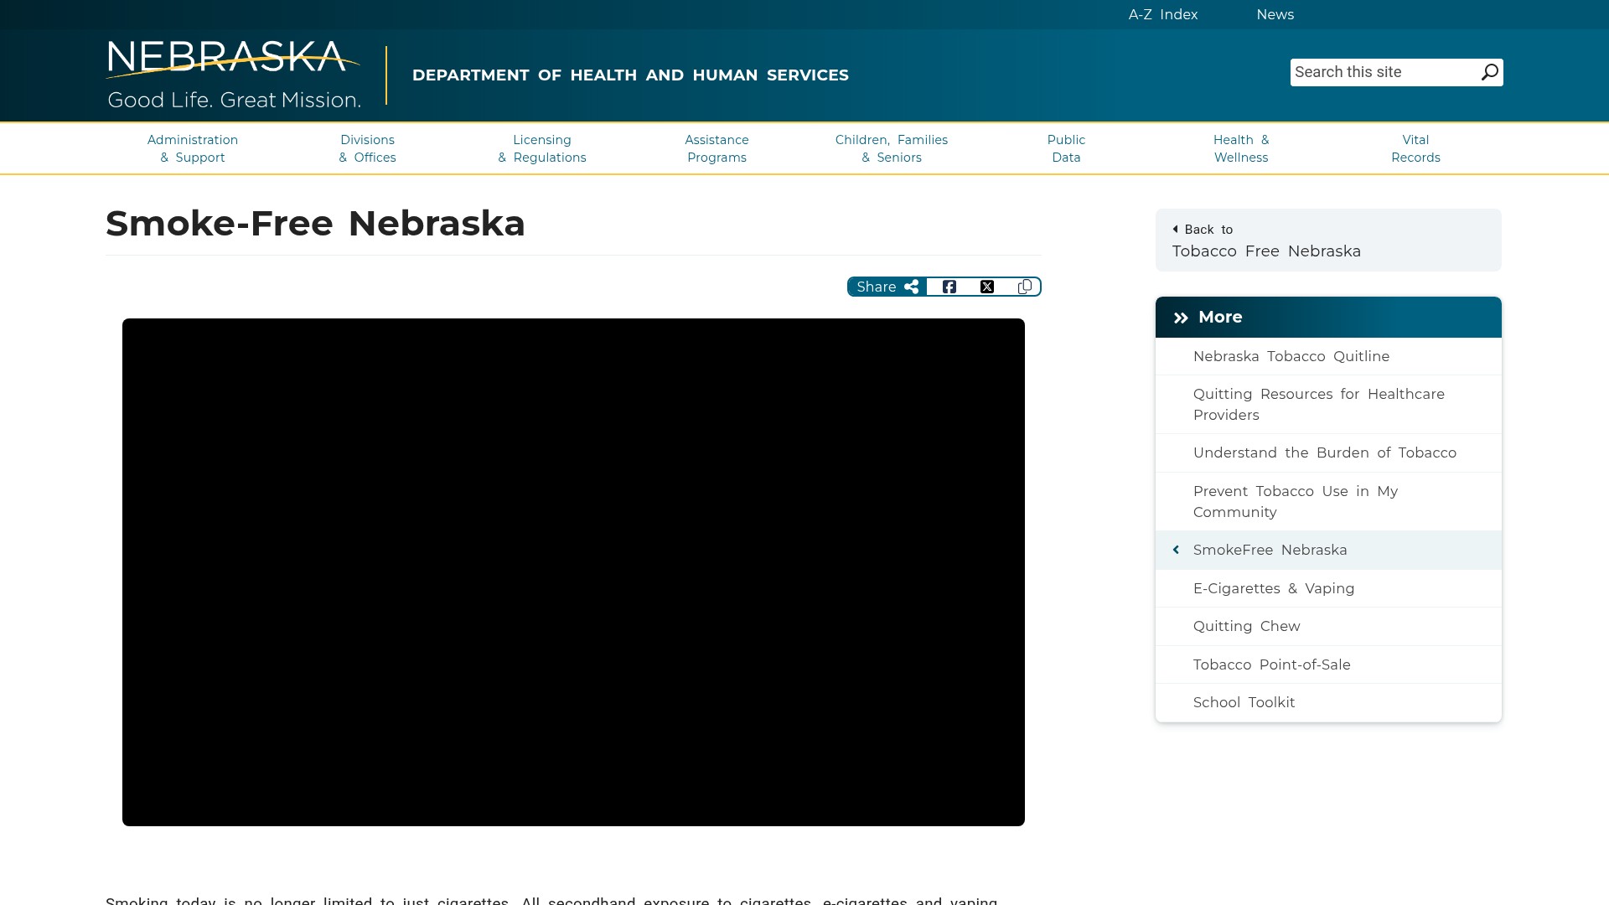Open Quitting Resources for Healthcare Providers
The height and width of the screenshot is (905, 1609).
click(1328, 404)
